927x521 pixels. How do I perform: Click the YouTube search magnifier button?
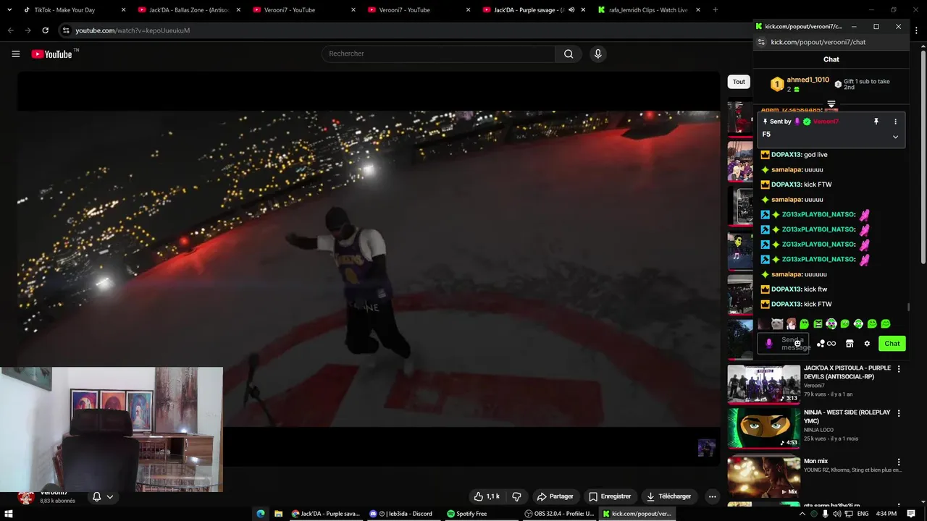coord(569,54)
